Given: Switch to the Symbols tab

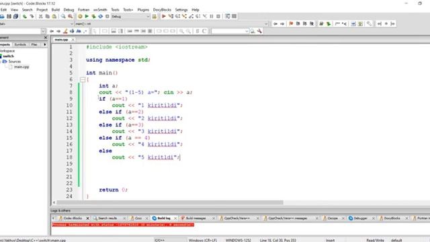Looking at the screenshot, I should click(20, 44).
